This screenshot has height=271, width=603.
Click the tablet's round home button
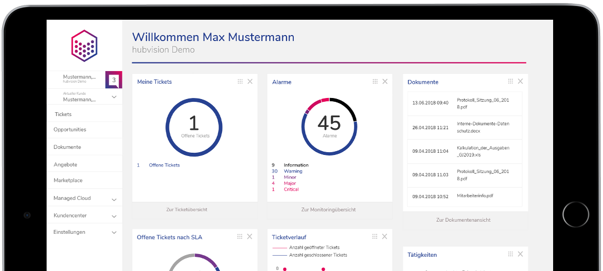tap(576, 215)
